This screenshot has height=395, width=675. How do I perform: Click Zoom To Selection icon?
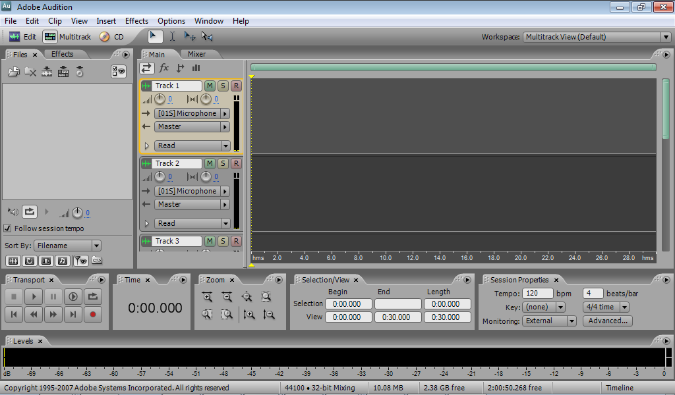point(266,296)
